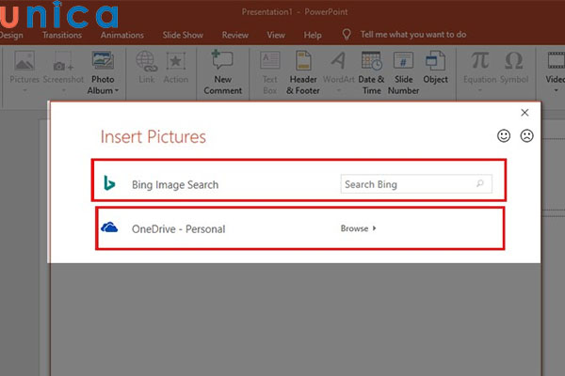Expand the Equation dropdown arrow
Image resolution: width=565 pixels, height=376 pixels.
(x=479, y=90)
